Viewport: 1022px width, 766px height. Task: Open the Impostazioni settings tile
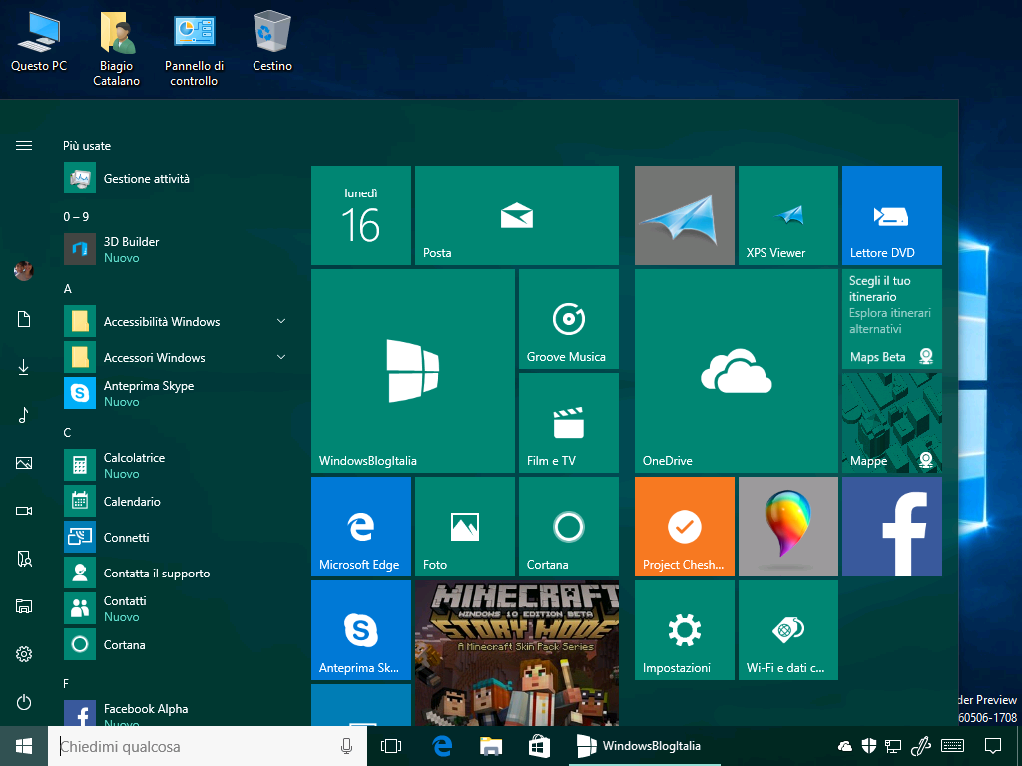685,630
